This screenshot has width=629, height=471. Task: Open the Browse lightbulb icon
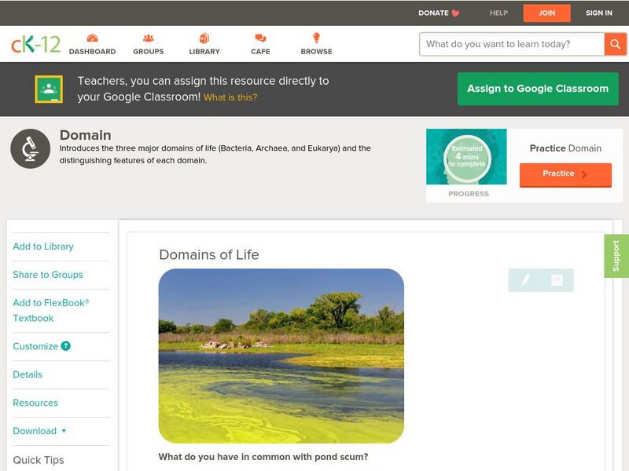[x=317, y=38]
